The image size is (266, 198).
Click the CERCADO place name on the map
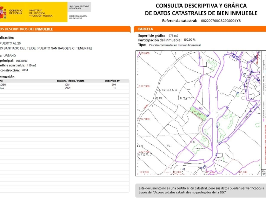(168, 90)
